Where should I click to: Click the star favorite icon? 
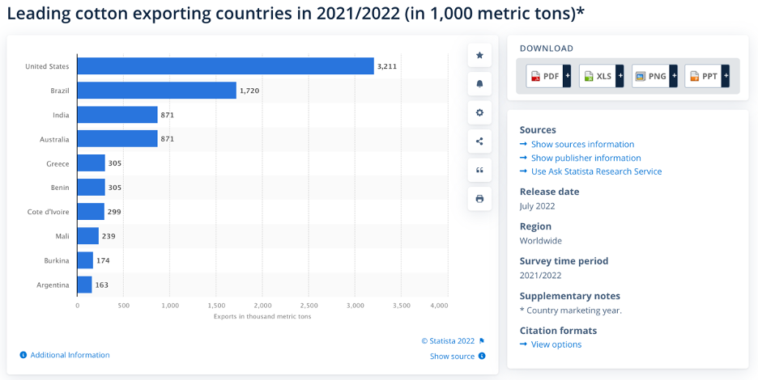(x=479, y=56)
